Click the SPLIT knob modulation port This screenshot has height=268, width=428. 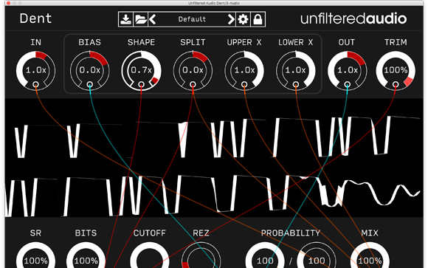point(193,84)
